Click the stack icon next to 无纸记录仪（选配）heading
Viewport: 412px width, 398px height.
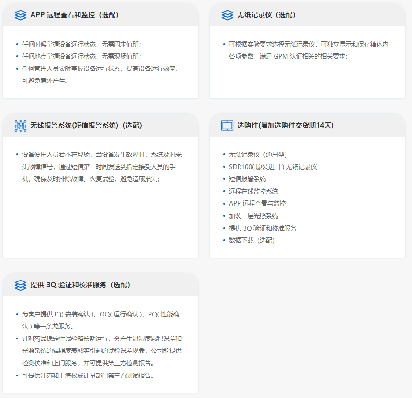(x=228, y=15)
